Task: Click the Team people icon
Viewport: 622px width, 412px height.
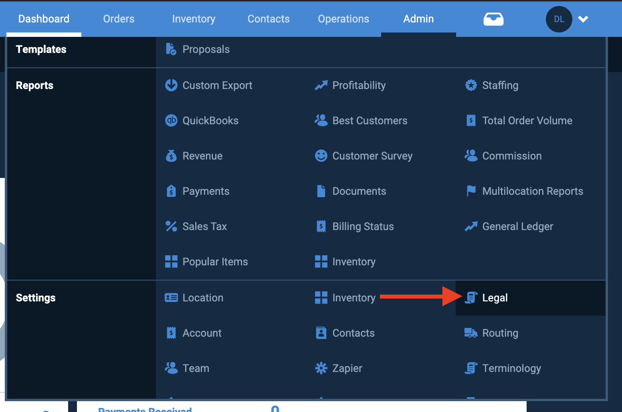Action: pyautogui.click(x=171, y=368)
